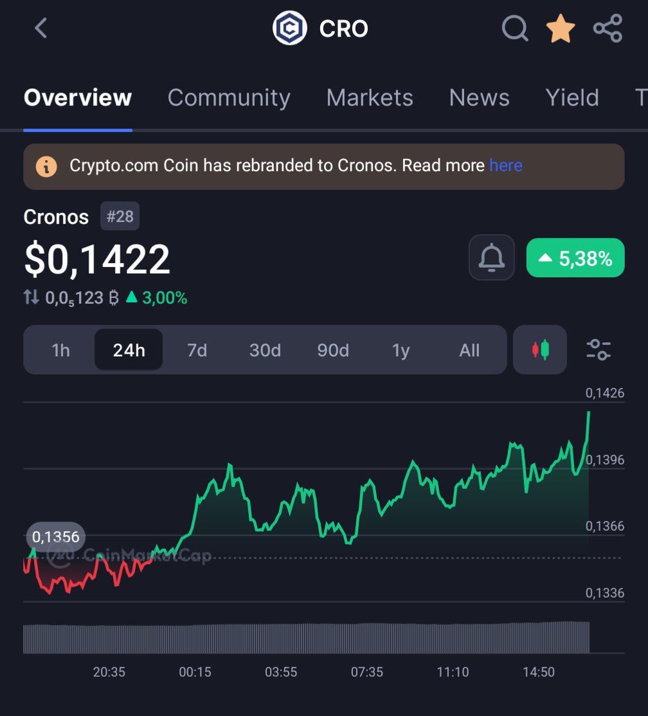This screenshot has width=648, height=716.
Task: Tap the 0,1396 axis label
Action: pos(605,460)
